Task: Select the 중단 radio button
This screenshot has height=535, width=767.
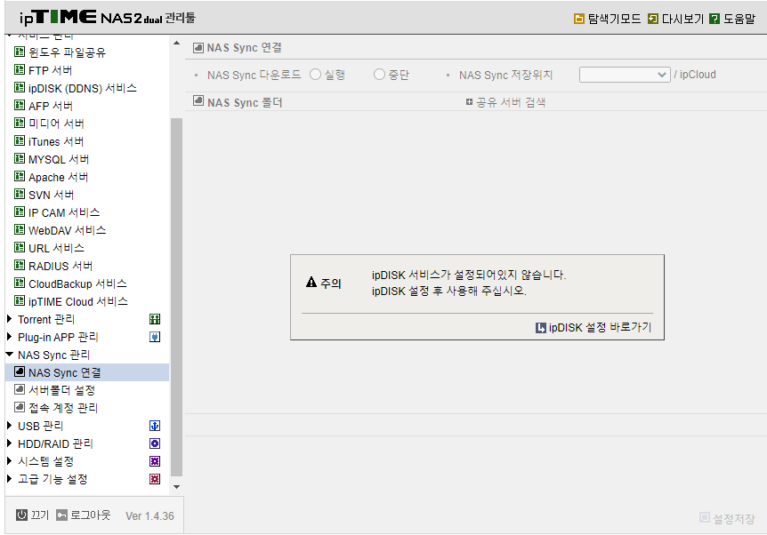Action: pyautogui.click(x=379, y=75)
